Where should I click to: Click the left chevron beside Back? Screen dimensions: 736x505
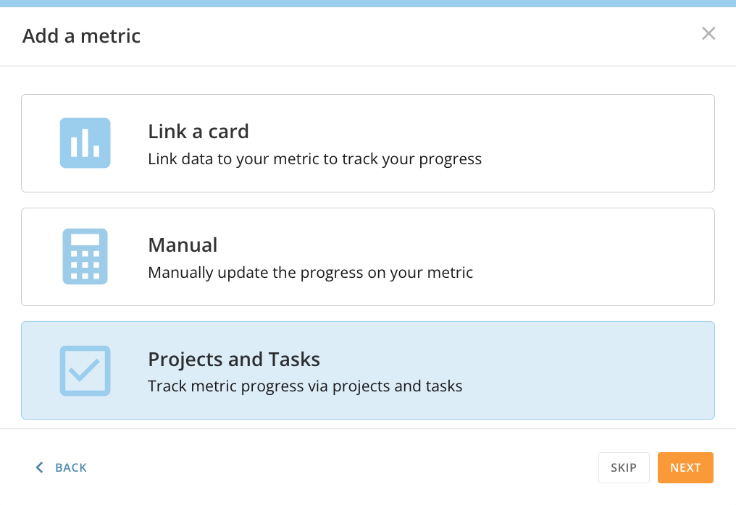[x=40, y=467]
